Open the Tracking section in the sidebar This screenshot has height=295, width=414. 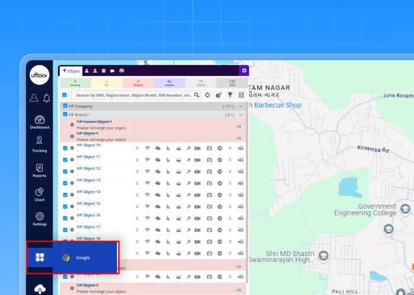40,144
